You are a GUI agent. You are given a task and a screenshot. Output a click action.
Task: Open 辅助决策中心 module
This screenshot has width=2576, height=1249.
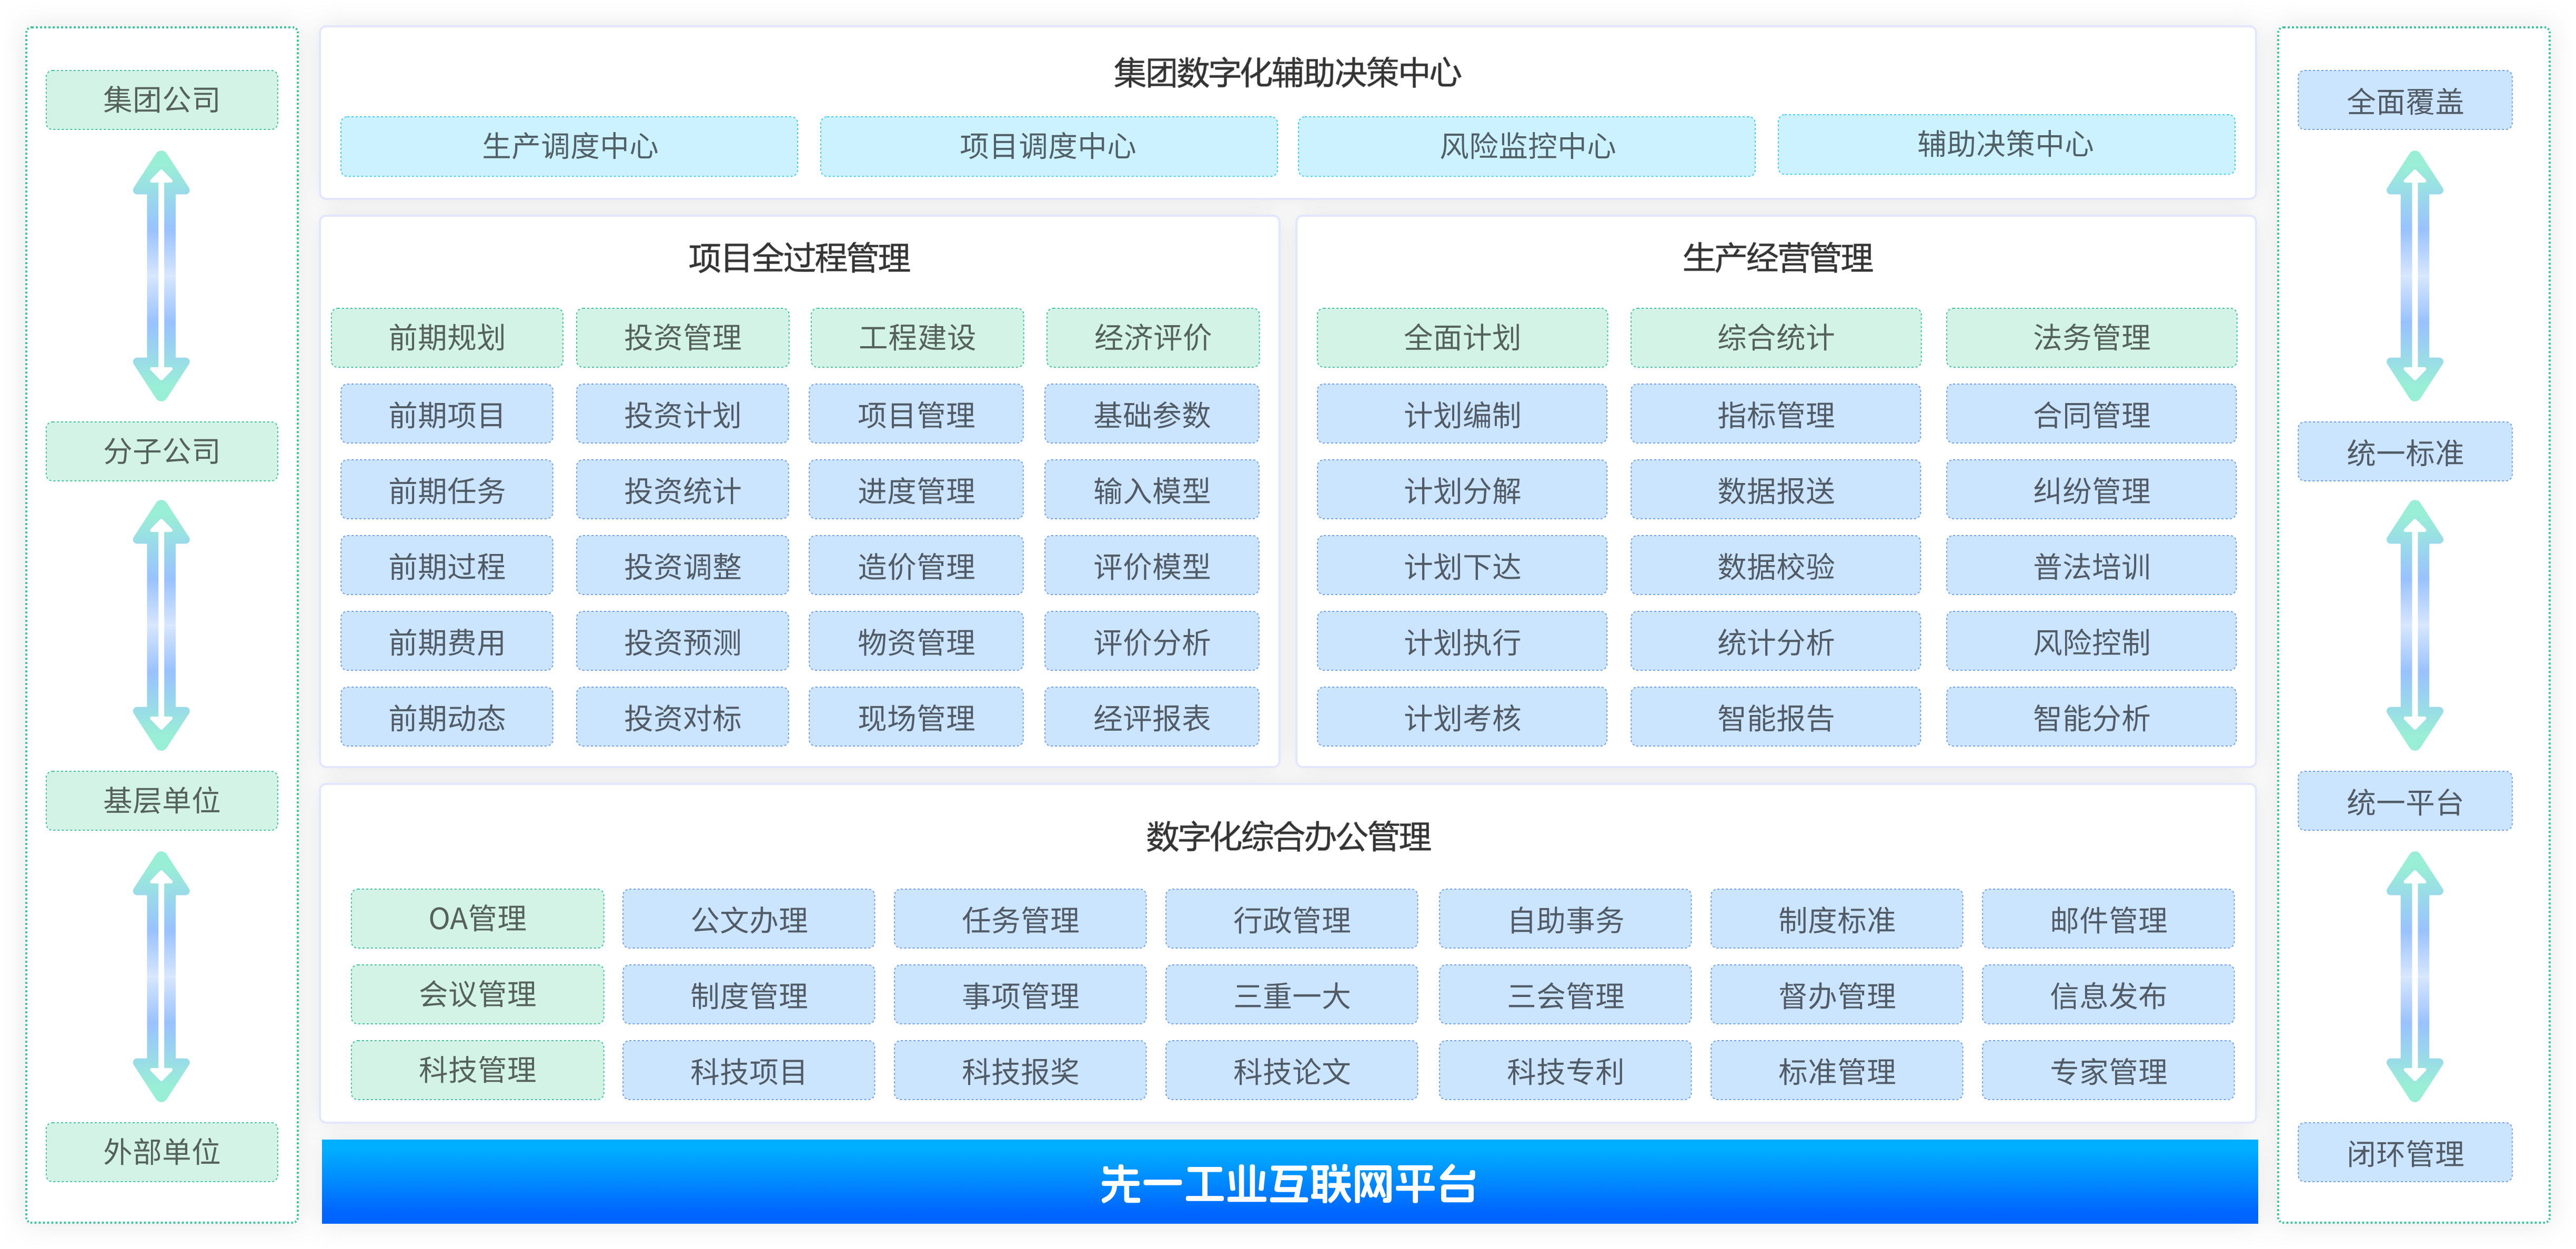(x=2006, y=145)
